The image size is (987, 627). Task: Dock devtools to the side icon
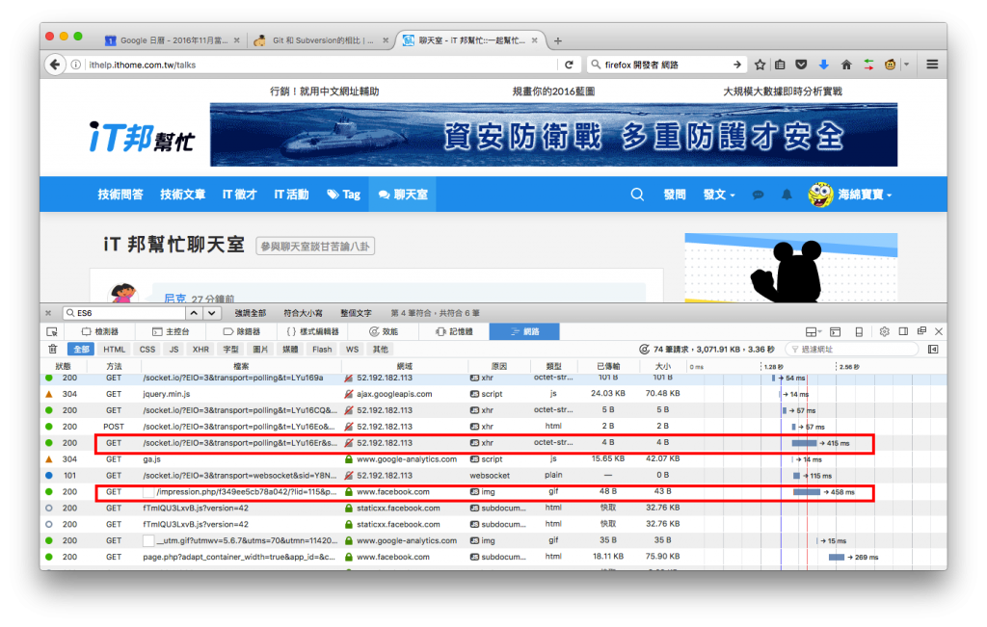[x=903, y=331]
